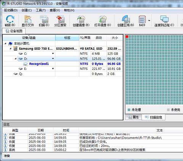Viewport: 183px width, 161px height.
Task: Switch to the 设备视图 tab
Action: click(14, 31)
